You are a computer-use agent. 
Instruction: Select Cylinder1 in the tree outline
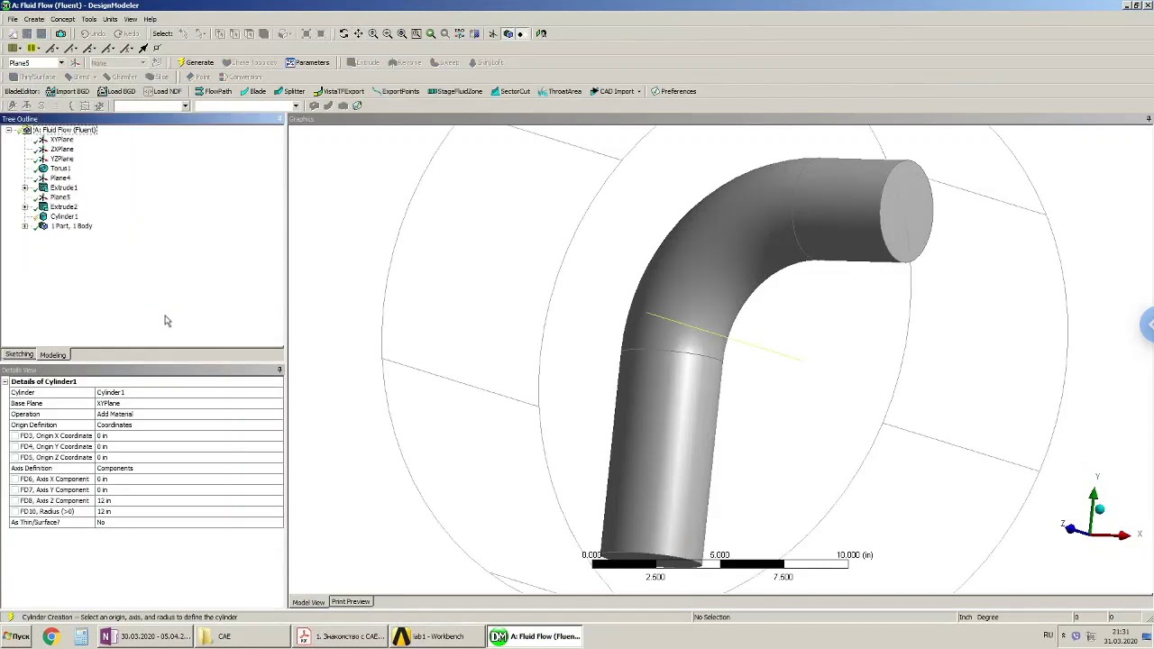(x=64, y=216)
